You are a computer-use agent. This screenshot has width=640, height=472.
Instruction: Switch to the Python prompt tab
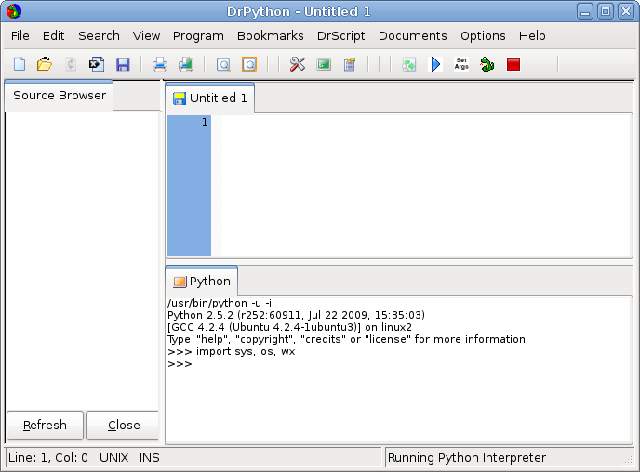coord(202,282)
